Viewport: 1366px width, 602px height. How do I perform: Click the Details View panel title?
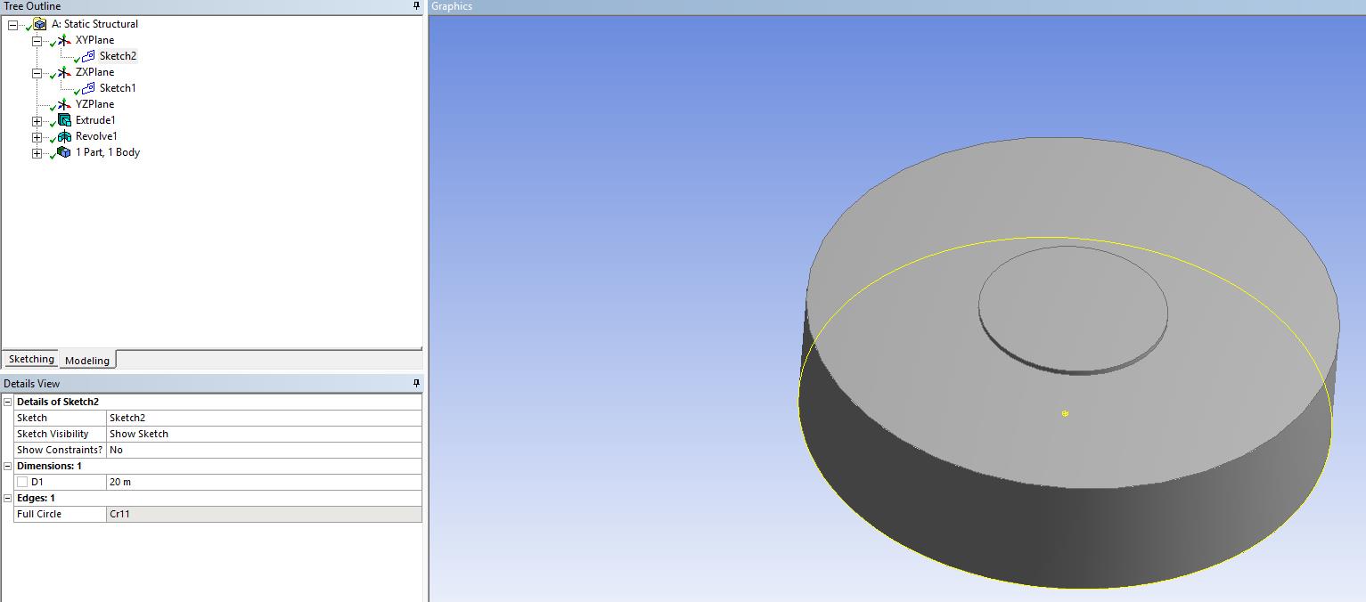pyautogui.click(x=31, y=384)
